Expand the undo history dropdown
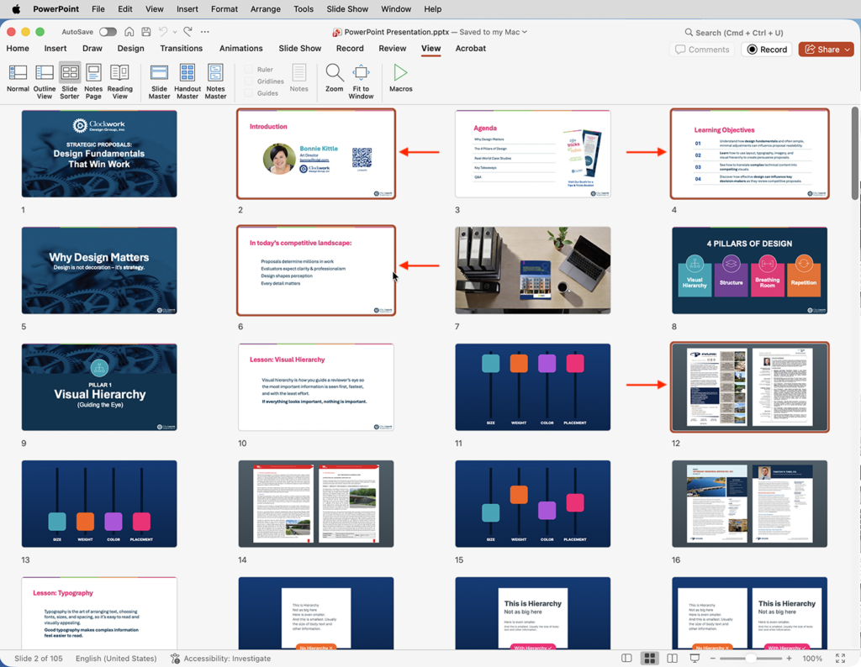This screenshot has width=861, height=667. point(175,32)
